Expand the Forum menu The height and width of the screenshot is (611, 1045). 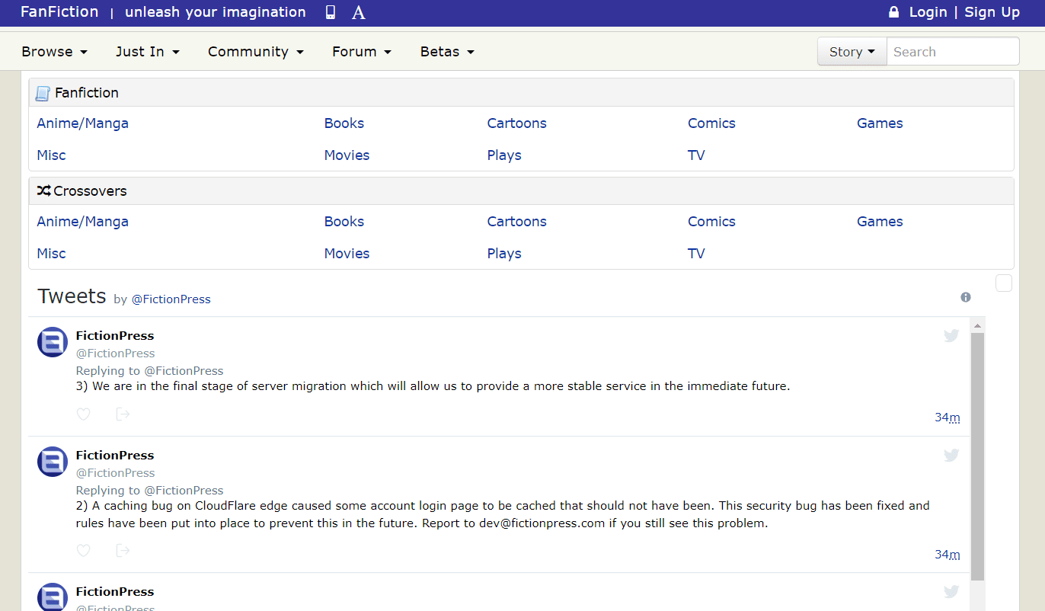click(362, 52)
